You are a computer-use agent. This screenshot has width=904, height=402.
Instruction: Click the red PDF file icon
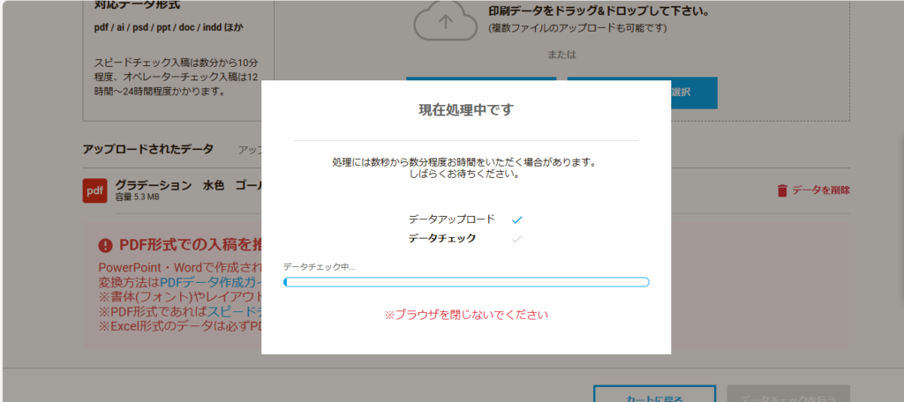click(94, 190)
